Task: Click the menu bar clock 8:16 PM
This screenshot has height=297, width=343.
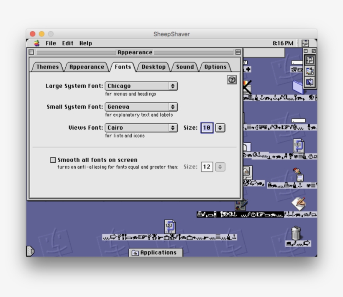Action: tap(283, 44)
